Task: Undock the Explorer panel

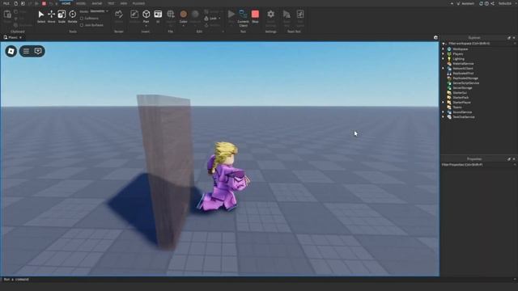Action: click(509, 38)
